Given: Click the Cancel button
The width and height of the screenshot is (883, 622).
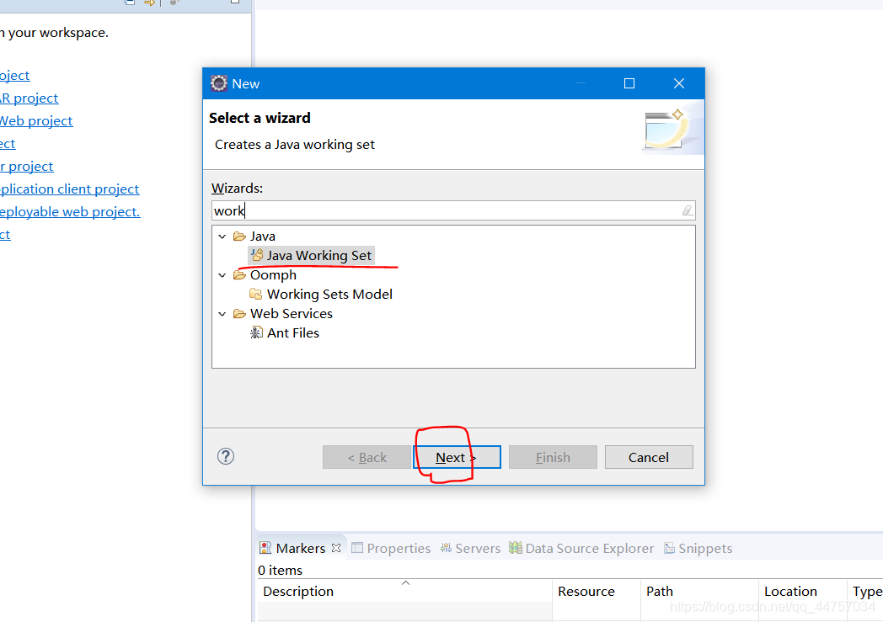Looking at the screenshot, I should pos(649,457).
